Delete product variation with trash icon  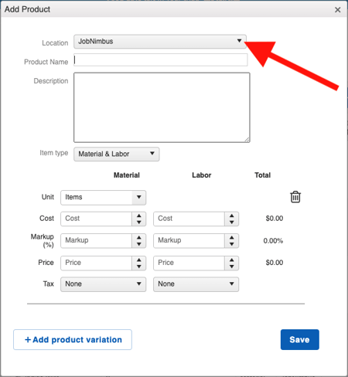295,197
